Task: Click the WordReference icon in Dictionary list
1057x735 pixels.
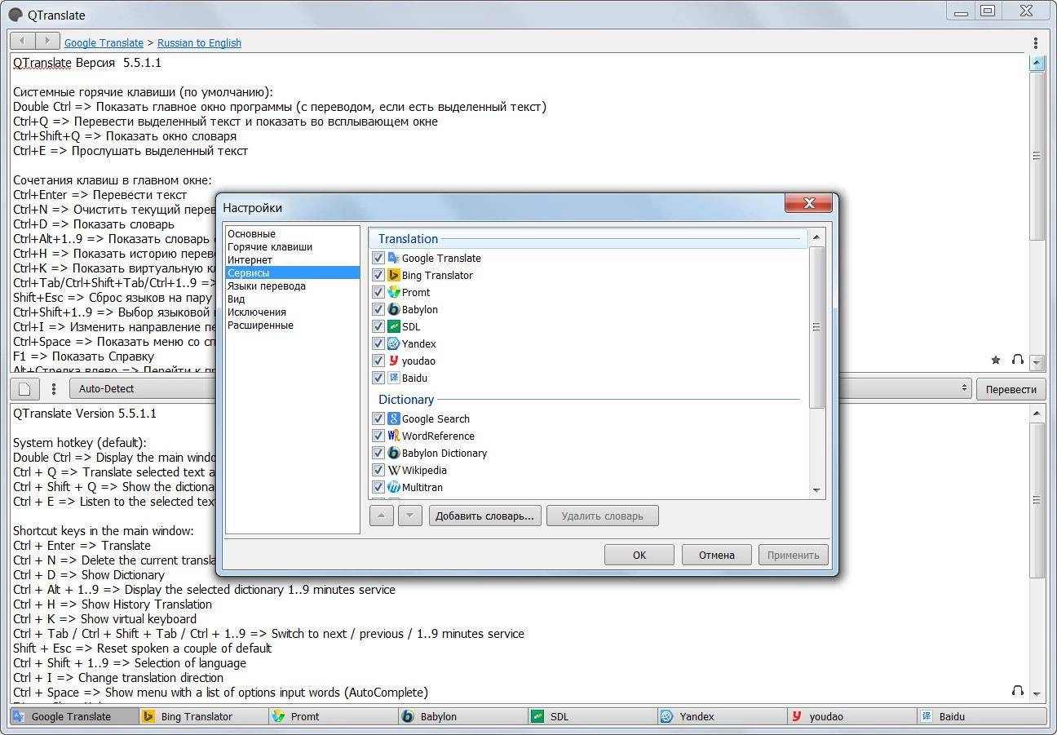Action: (x=393, y=436)
